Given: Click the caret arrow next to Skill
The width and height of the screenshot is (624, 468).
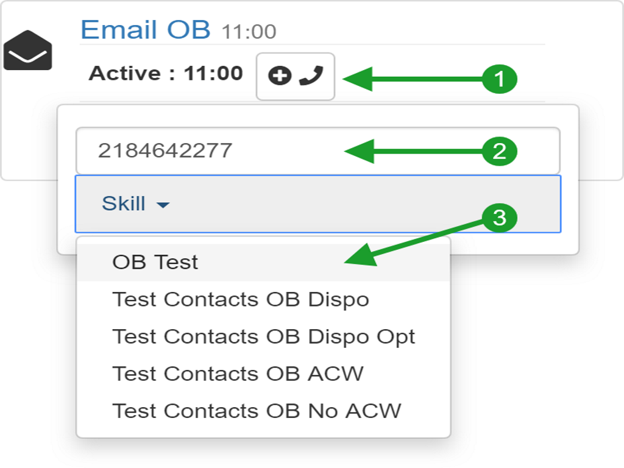Looking at the screenshot, I should click(163, 205).
